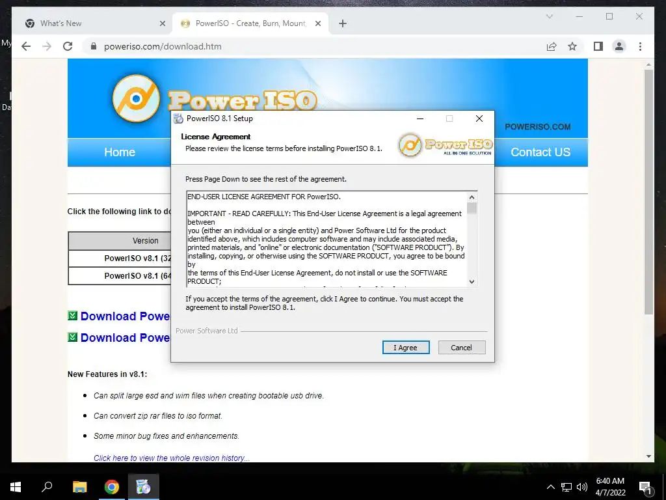
Task: Click the green arrow icon beside first download link
Action: 73,316
